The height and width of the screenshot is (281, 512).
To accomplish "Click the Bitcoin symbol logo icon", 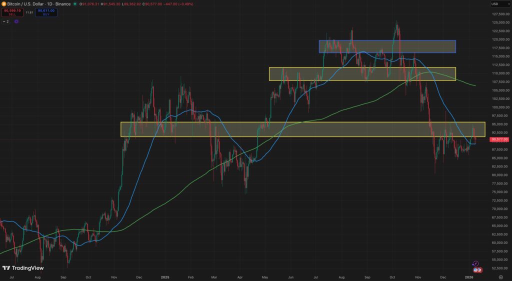I will click(x=4, y=4).
